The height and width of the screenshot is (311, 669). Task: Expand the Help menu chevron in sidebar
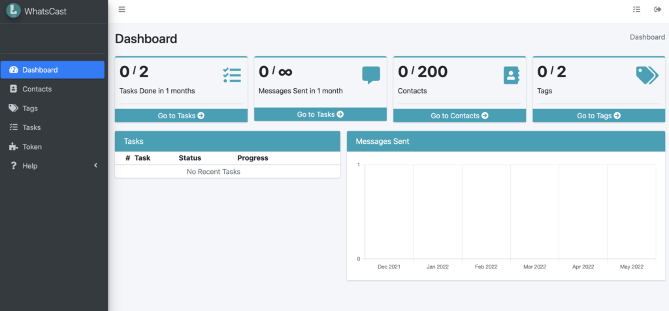pos(95,165)
